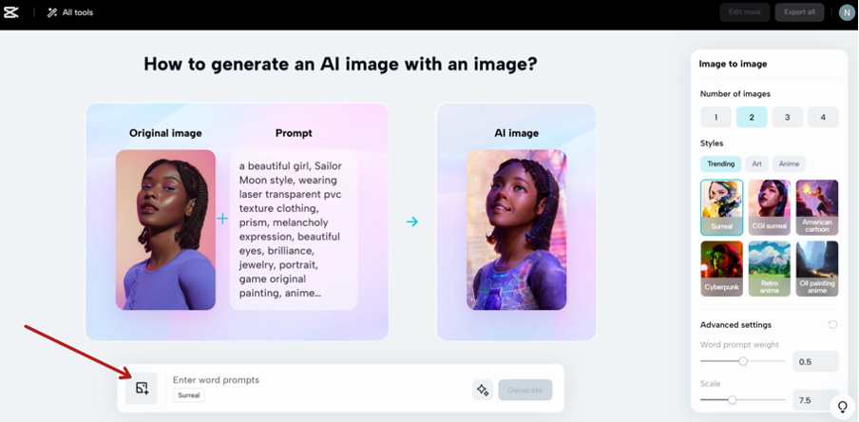Image resolution: width=859 pixels, height=422 pixels.
Task: Click the Generate button
Action: (x=525, y=390)
